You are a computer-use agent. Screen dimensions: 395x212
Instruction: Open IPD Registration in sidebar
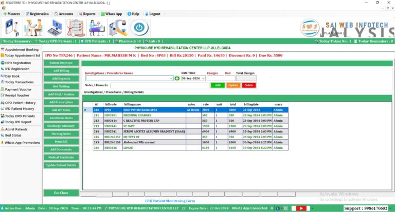(15, 69)
